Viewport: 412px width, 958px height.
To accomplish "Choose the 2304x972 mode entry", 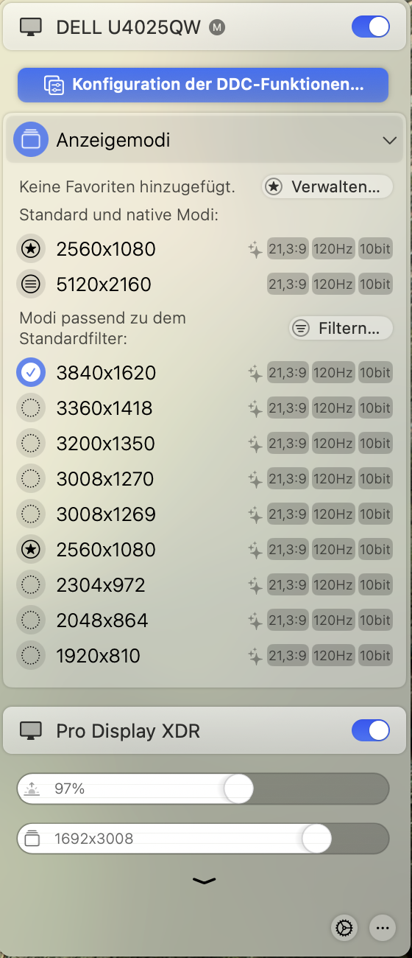I will 205,585.
